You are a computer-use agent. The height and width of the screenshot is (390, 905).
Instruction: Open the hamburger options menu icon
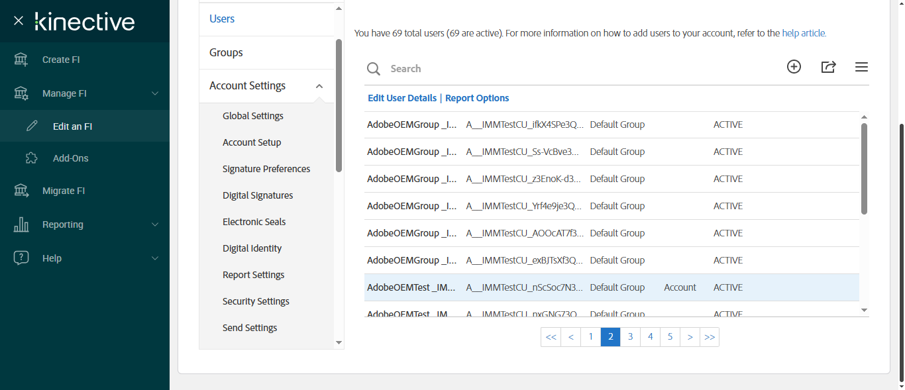pyautogui.click(x=861, y=67)
